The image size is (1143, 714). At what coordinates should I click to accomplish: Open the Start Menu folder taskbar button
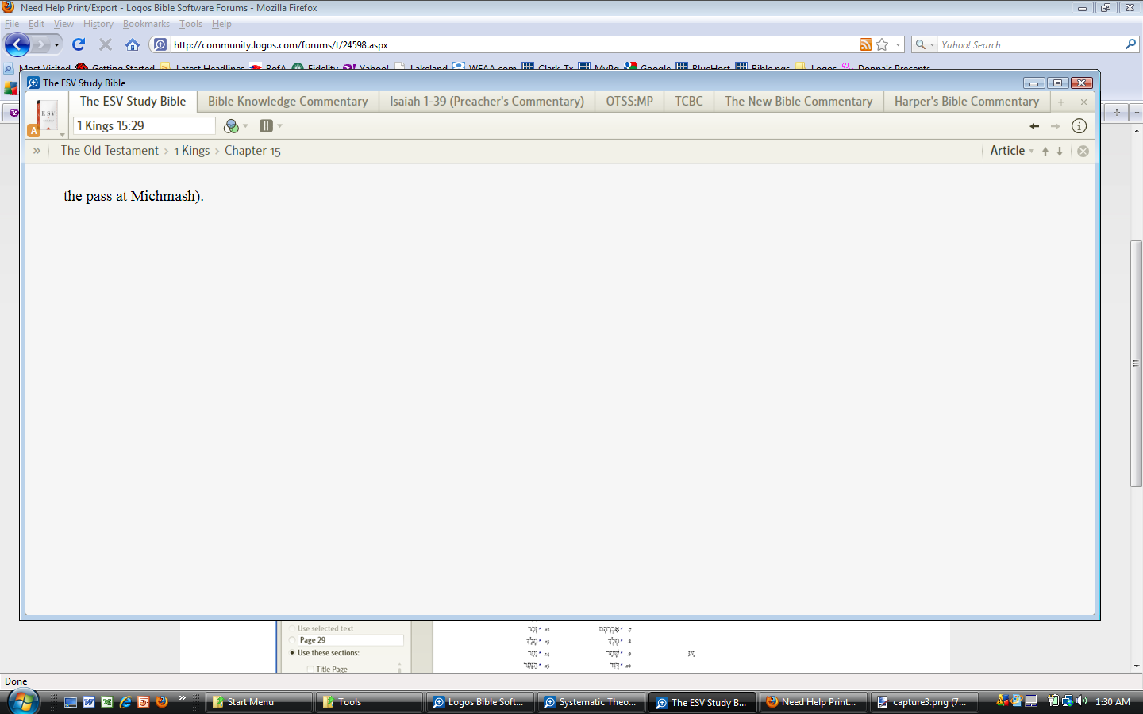tap(259, 702)
